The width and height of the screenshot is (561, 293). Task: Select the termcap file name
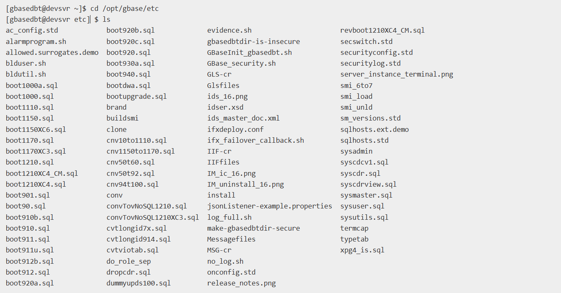tap(354, 228)
